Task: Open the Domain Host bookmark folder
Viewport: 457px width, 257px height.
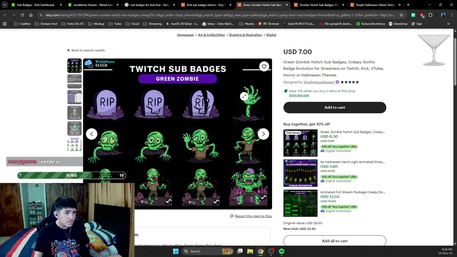Action: coord(46,24)
